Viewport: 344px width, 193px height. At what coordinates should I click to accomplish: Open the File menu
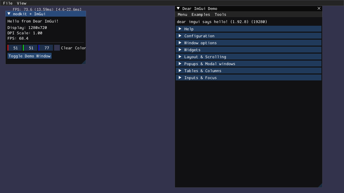point(8,3)
